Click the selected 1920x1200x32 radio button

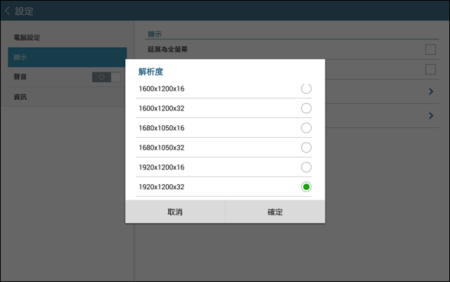(306, 187)
